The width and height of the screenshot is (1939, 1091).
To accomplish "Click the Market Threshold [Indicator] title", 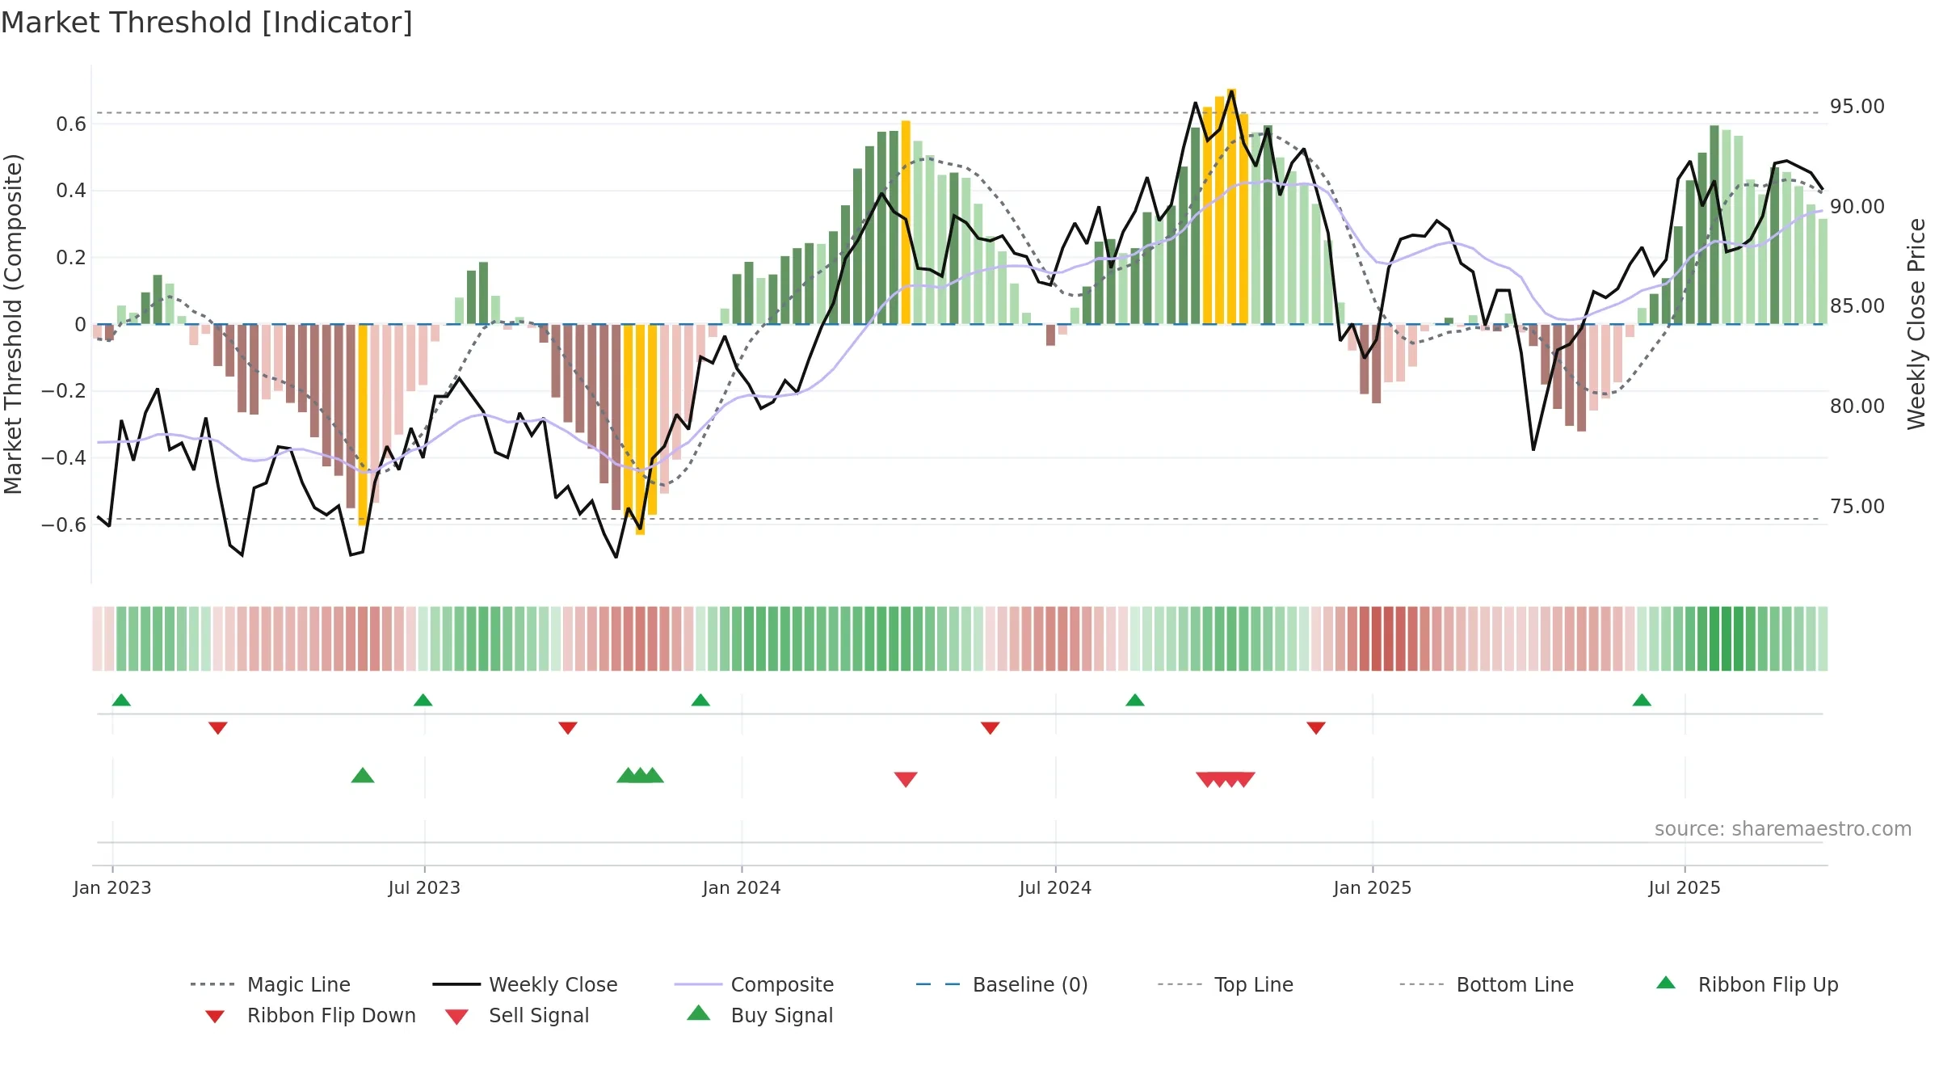I will pos(207,23).
